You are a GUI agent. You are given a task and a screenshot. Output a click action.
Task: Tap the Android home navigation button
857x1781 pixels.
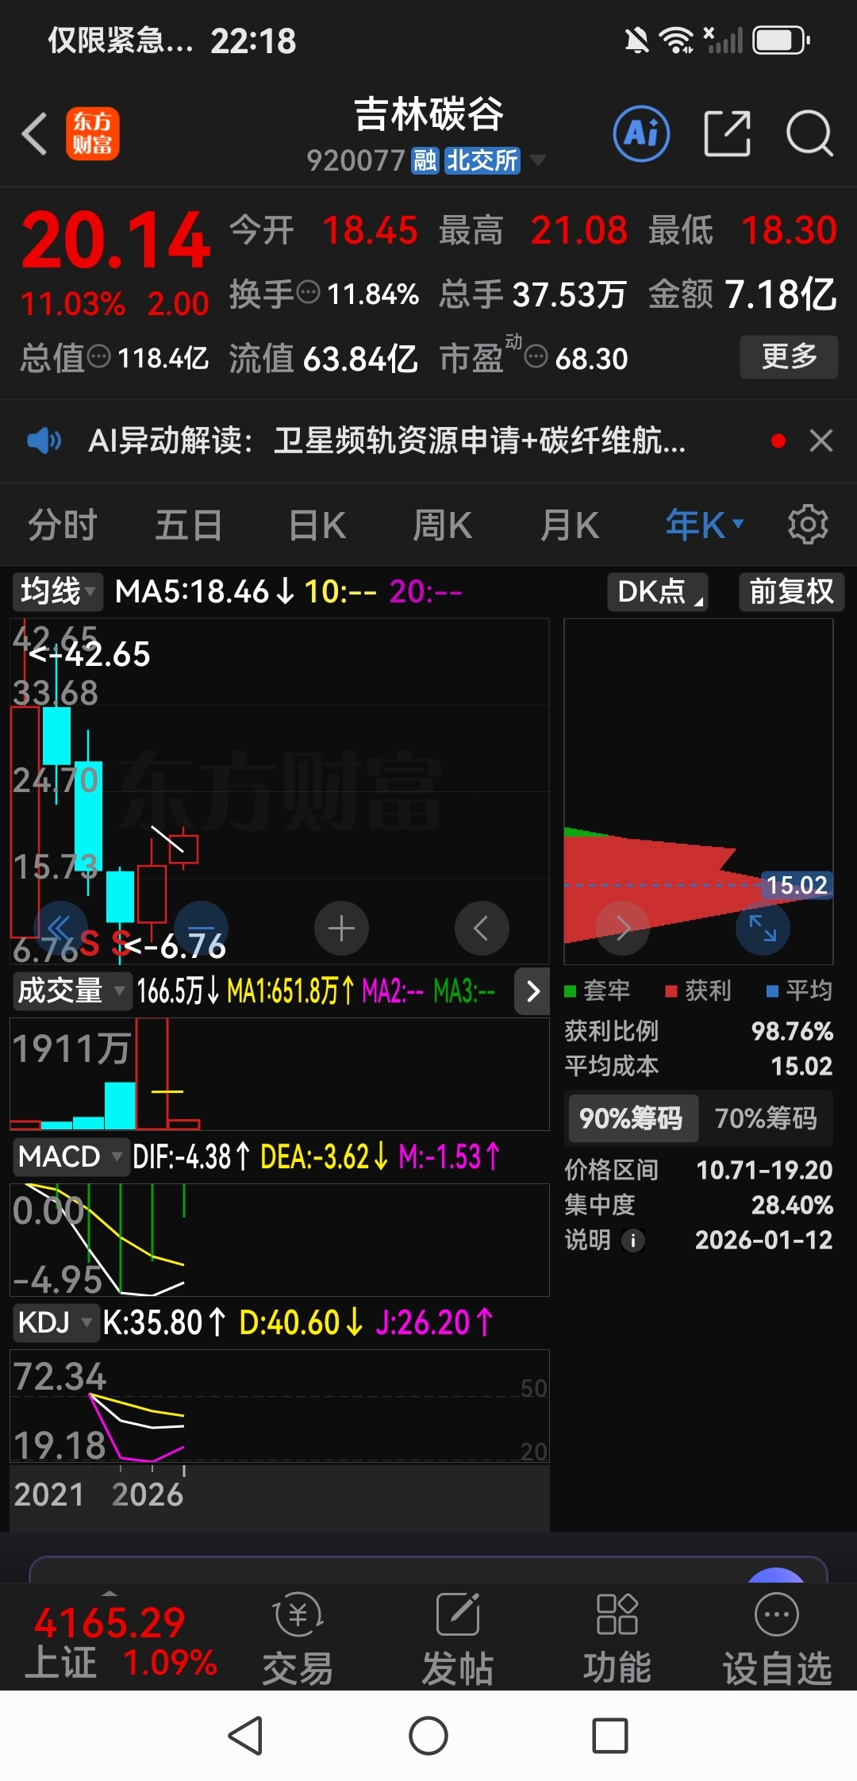pos(428,1736)
